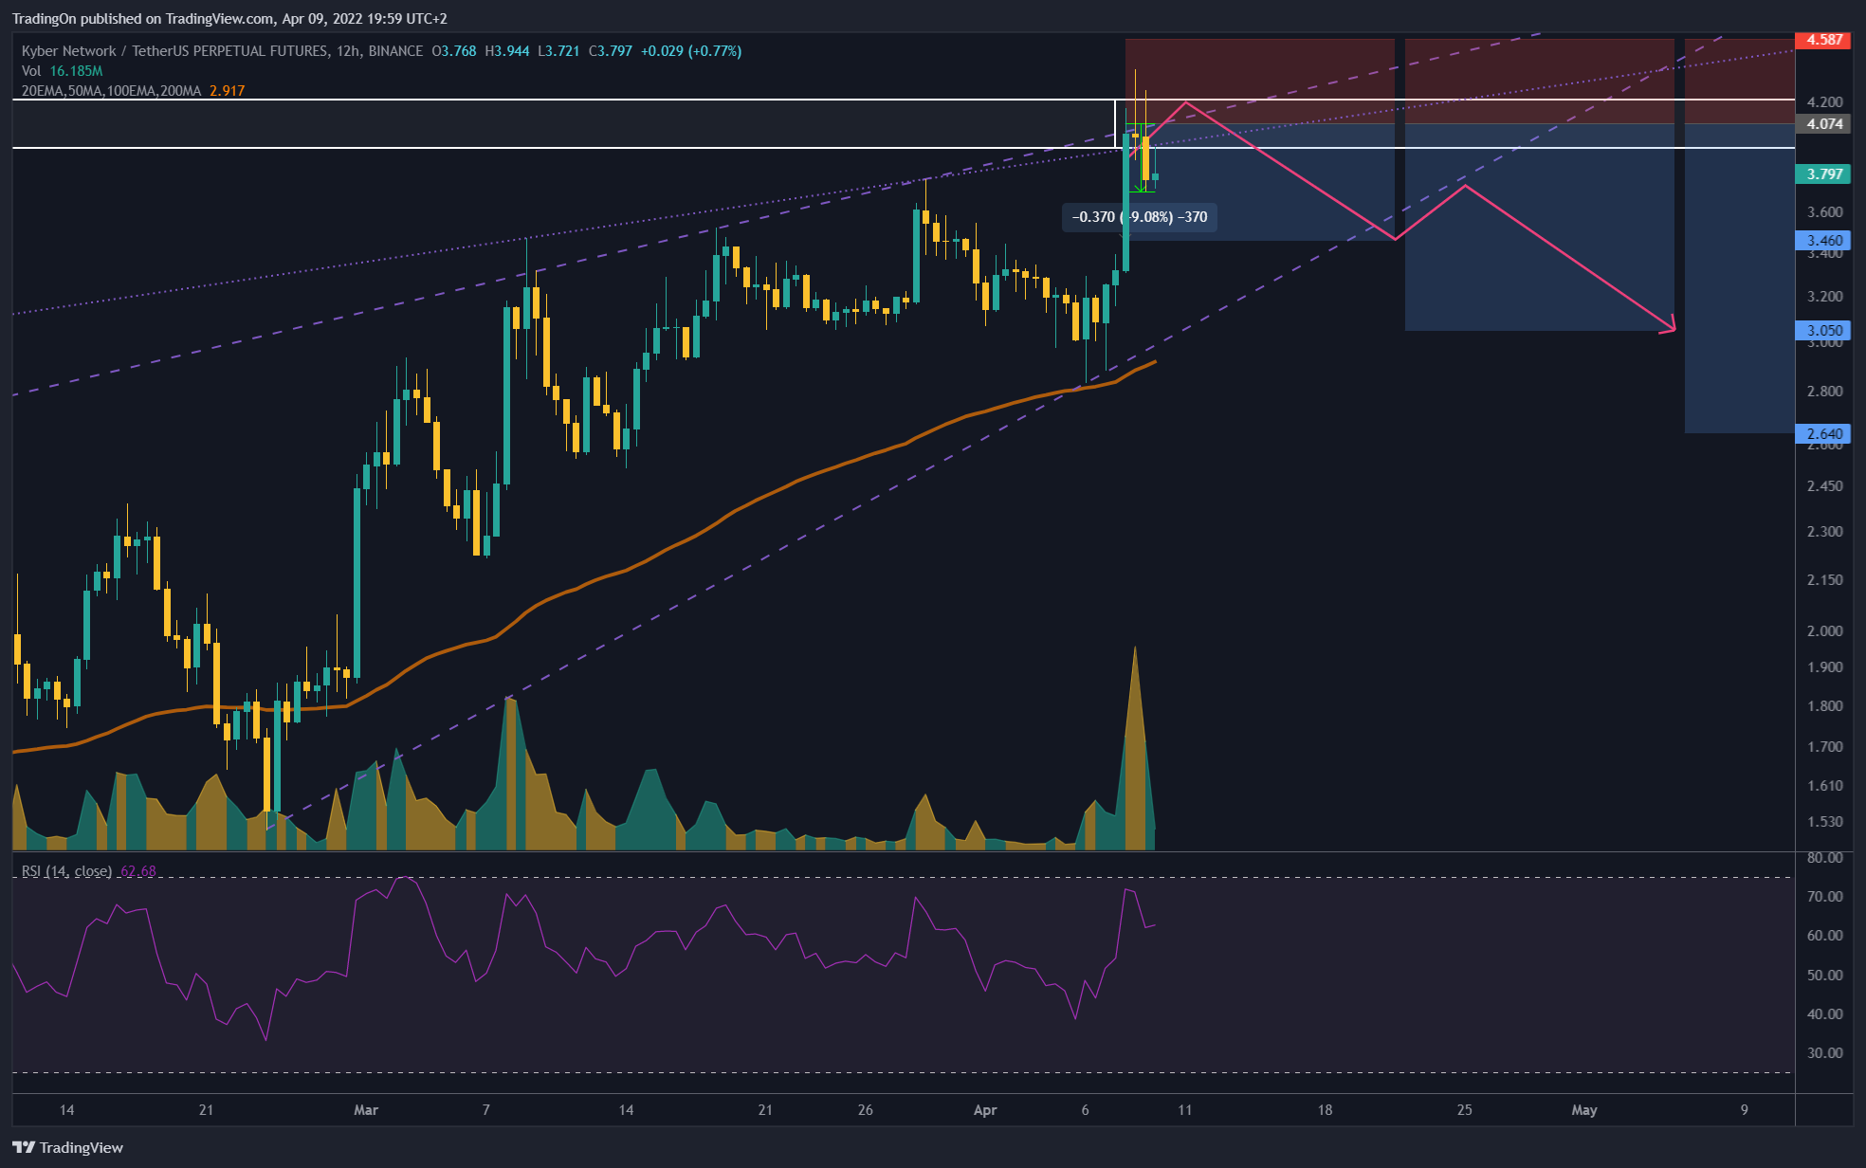Click the Vol 16.185M indicator label
The width and height of the screenshot is (1866, 1168).
click(63, 71)
